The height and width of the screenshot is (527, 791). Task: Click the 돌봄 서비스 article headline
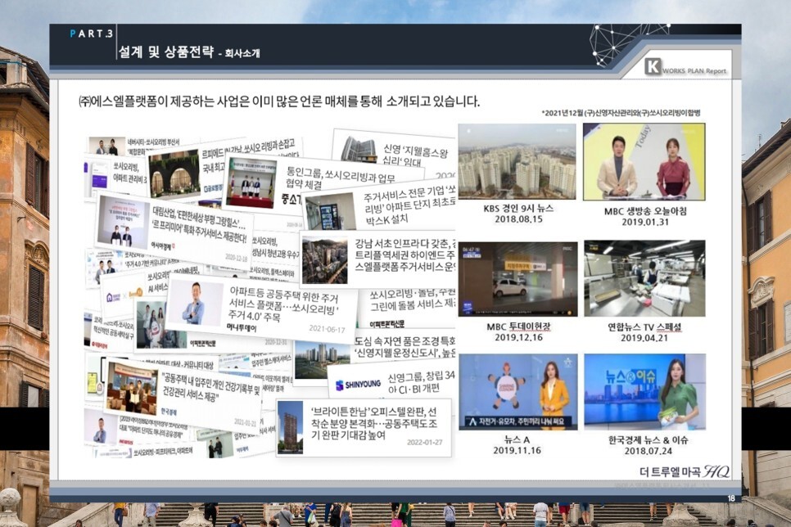tap(412, 300)
